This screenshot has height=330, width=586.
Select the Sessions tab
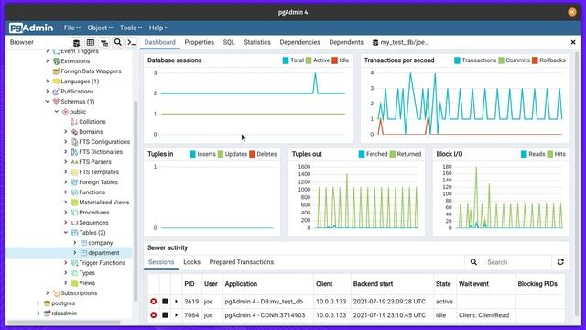[x=161, y=262]
